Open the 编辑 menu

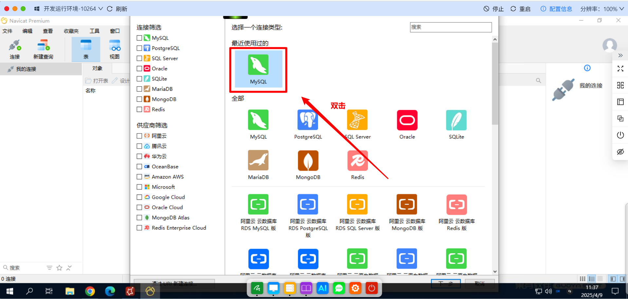tap(28, 31)
